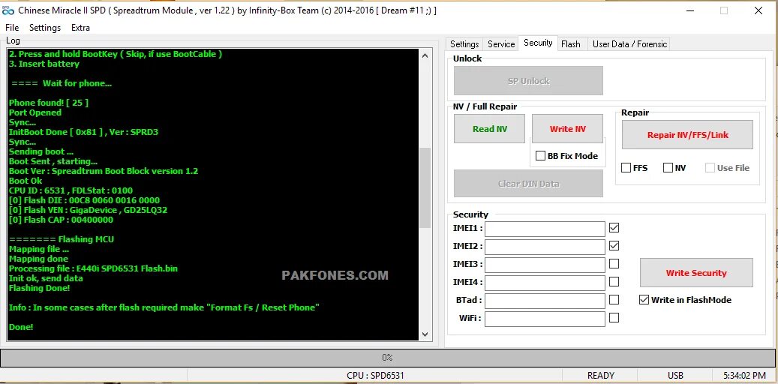The height and width of the screenshot is (384, 778).
Task: Click the log vertical scrollbar thumb
Action: (x=425, y=187)
